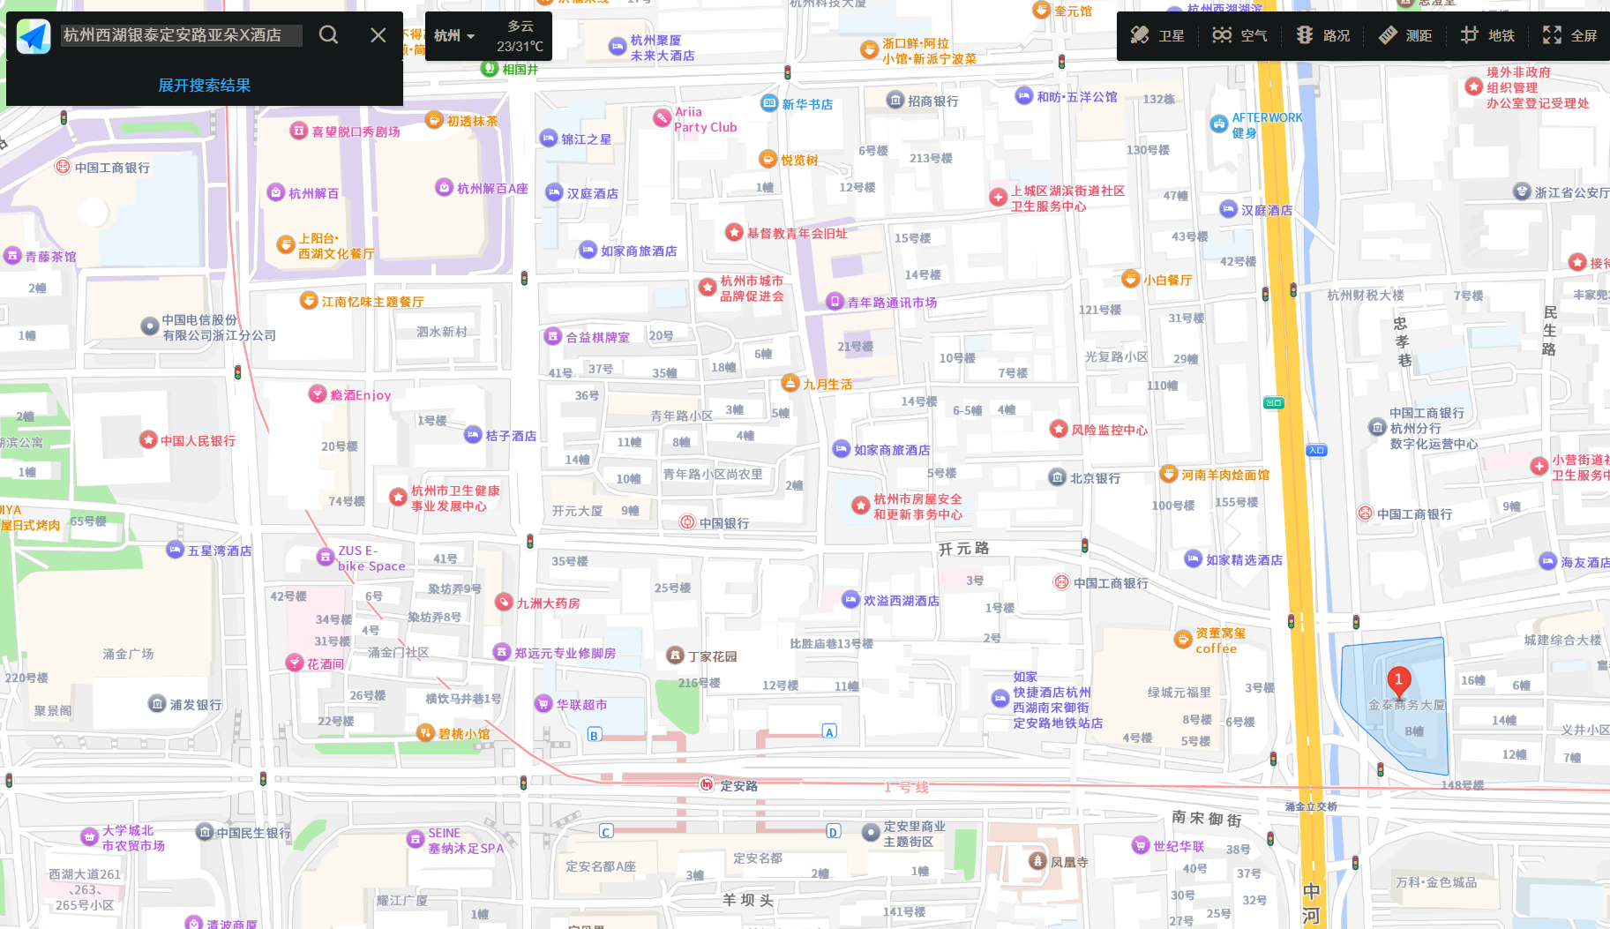Click the 浦发银行 bank marker
The image size is (1610, 929).
[x=157, y=704]
